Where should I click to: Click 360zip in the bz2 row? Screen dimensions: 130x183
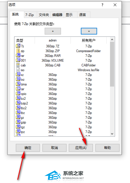coord(53,99)
